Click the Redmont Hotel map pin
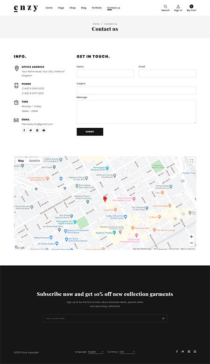 pyautogui.click(x=134, y=199)
